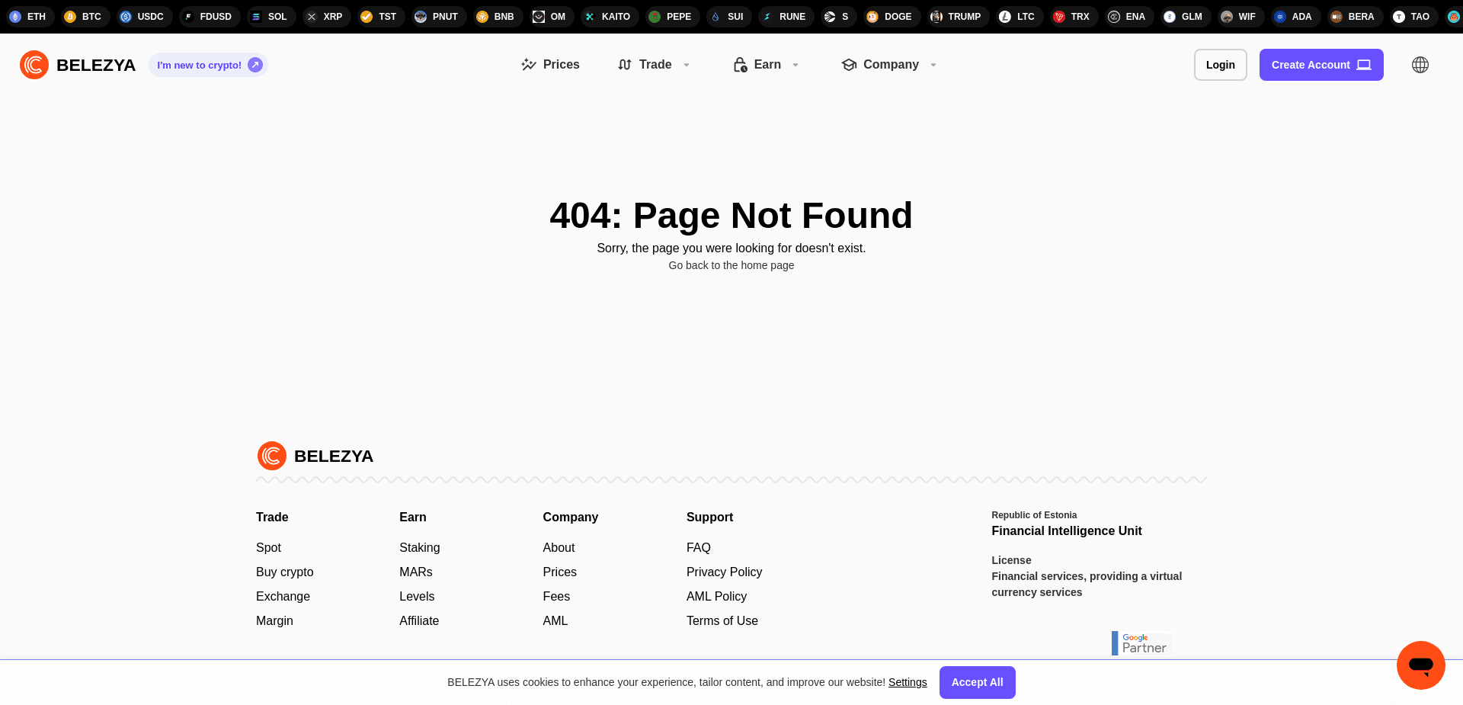The height and width of the screenshot is (705, 1463).
Task: Open the Prices navigation item
Action: point(550,65)
